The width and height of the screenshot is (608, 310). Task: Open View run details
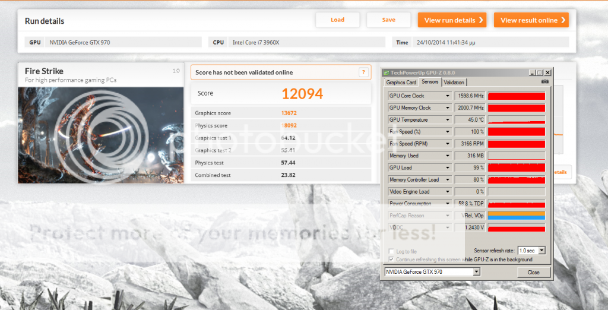click(x=452, y=20)
